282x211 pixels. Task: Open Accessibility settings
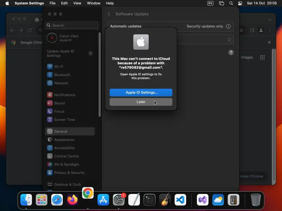(70, 148)
